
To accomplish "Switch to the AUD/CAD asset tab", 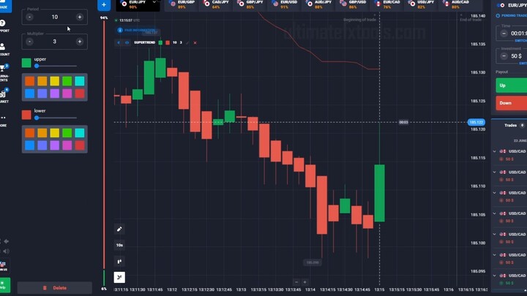I will click(457, 4).
